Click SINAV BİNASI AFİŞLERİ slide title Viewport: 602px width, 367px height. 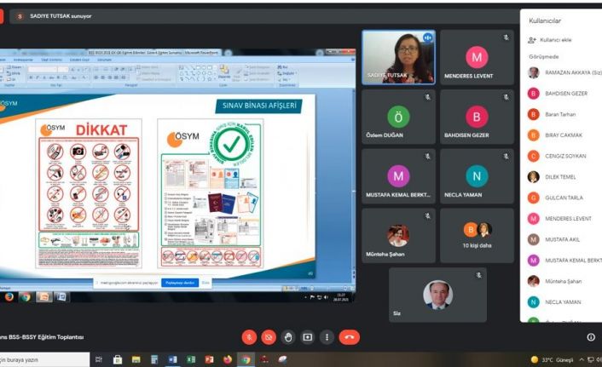(x=259, y=106)
